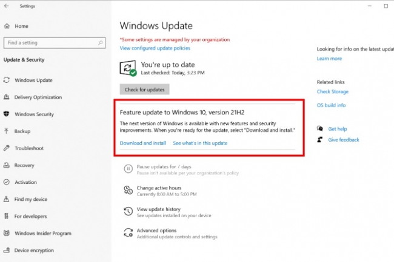Select Backup in the sidebar

[22, 131]
